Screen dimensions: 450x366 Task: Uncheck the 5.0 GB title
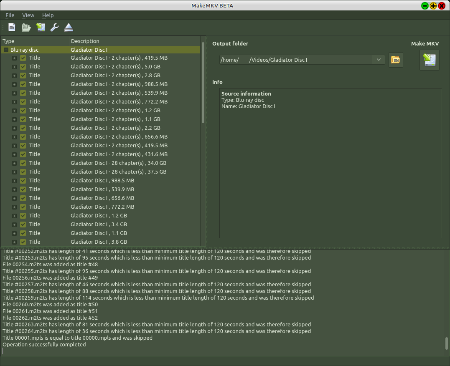(23, 67)
